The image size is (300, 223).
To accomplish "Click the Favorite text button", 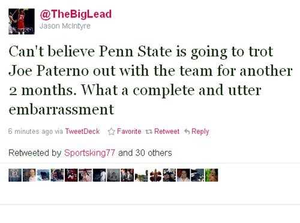I will [x=129, y=132].
